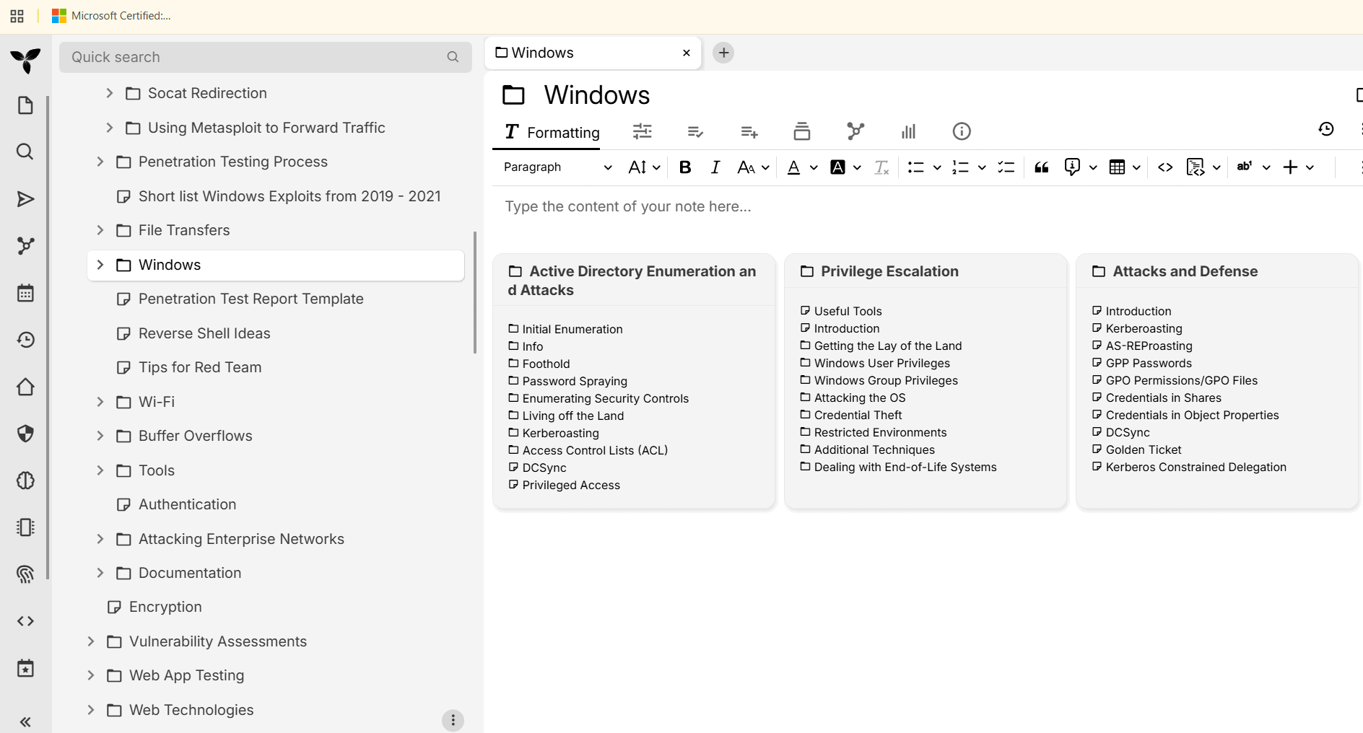Open the Paragraph heading dropdown

[x=557, y=167]
